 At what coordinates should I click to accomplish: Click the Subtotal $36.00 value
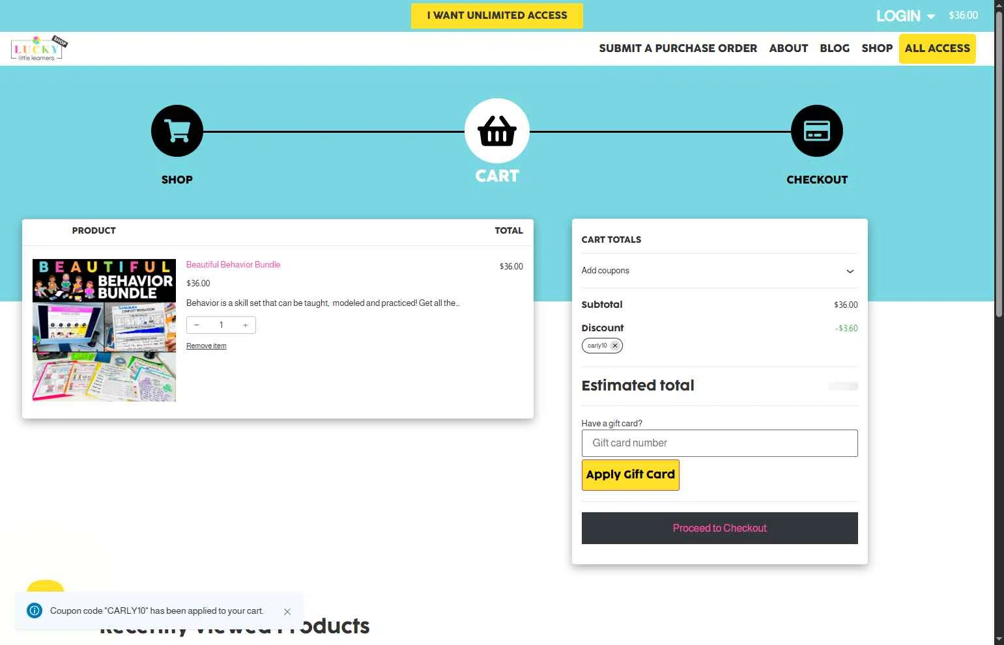[846, 305]
